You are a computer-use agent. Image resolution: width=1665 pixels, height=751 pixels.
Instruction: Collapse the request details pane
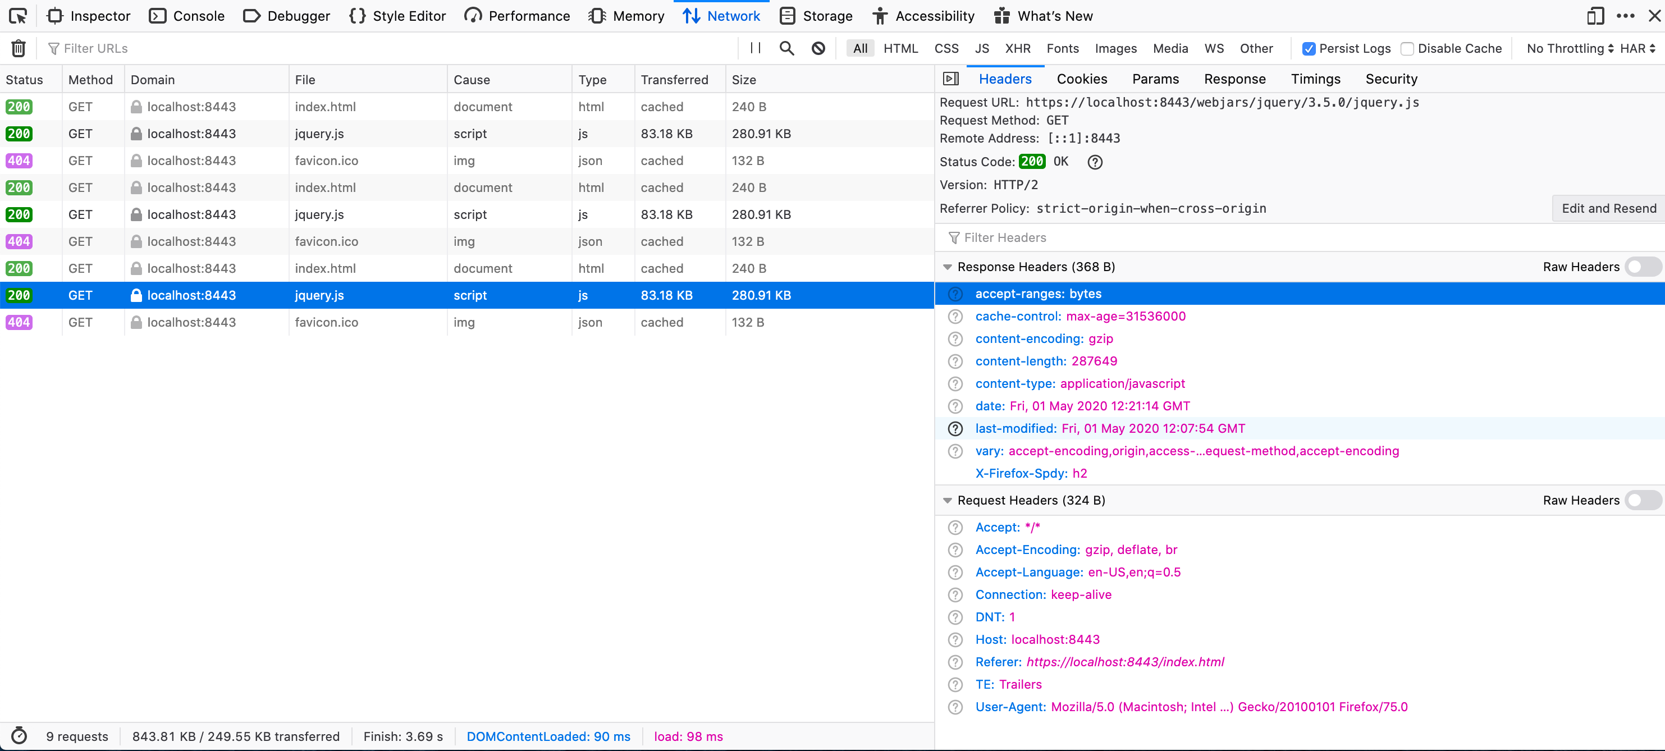pyautogui.click(x=951, y=79)
